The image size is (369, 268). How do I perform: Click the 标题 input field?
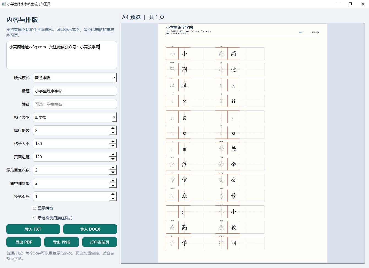pos(75,91)
